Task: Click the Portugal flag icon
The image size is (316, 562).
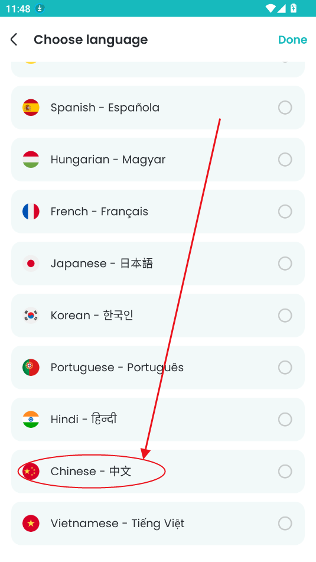Action: (31, 368)
